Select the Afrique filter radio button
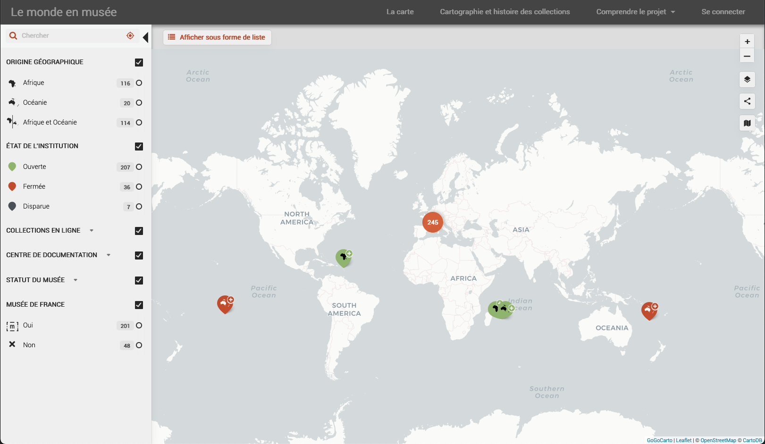 (x=139, y=83)
